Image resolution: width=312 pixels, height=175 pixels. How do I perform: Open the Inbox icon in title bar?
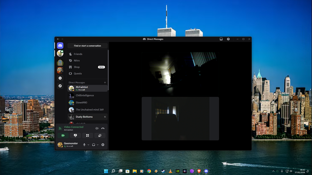point(221,39)
